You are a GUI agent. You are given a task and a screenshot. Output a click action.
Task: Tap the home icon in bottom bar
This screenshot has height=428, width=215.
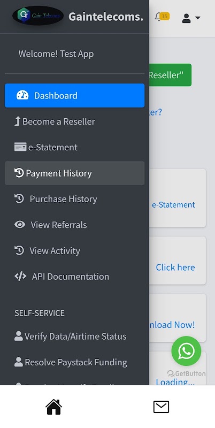point(53,407)
